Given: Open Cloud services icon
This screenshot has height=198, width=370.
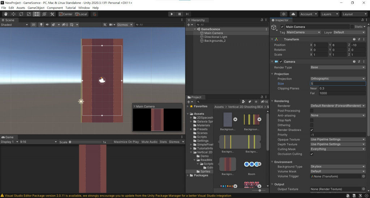Looking at the screenshot, I should tap(293, 14).
